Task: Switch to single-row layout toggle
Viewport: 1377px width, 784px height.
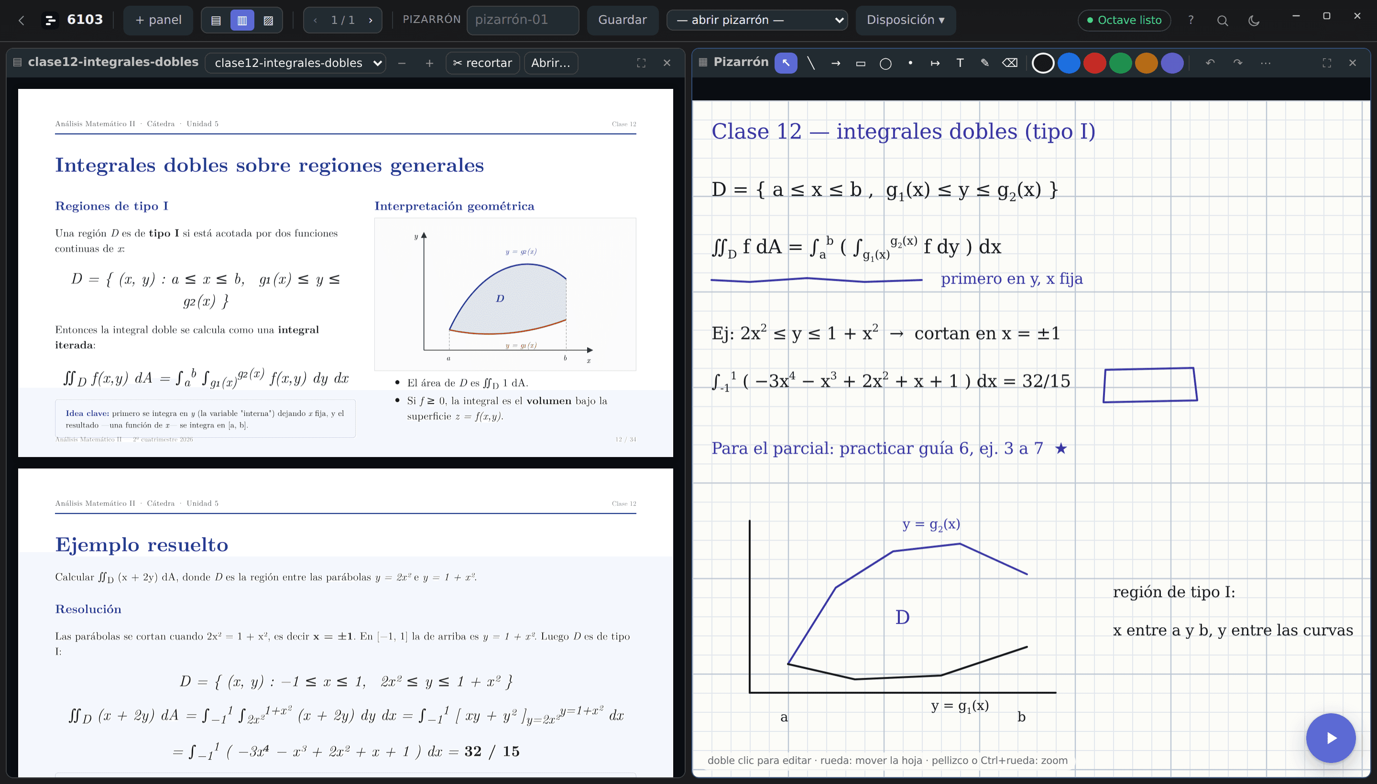Action: [x=216, y=21]
